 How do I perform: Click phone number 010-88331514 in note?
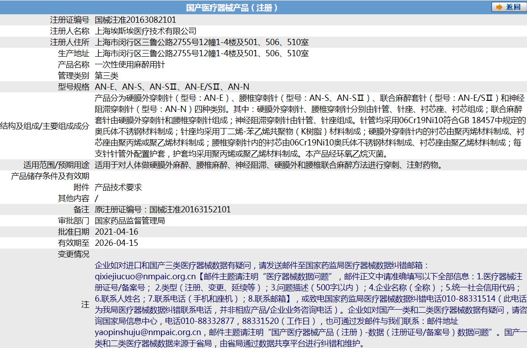tap(469, 298)
